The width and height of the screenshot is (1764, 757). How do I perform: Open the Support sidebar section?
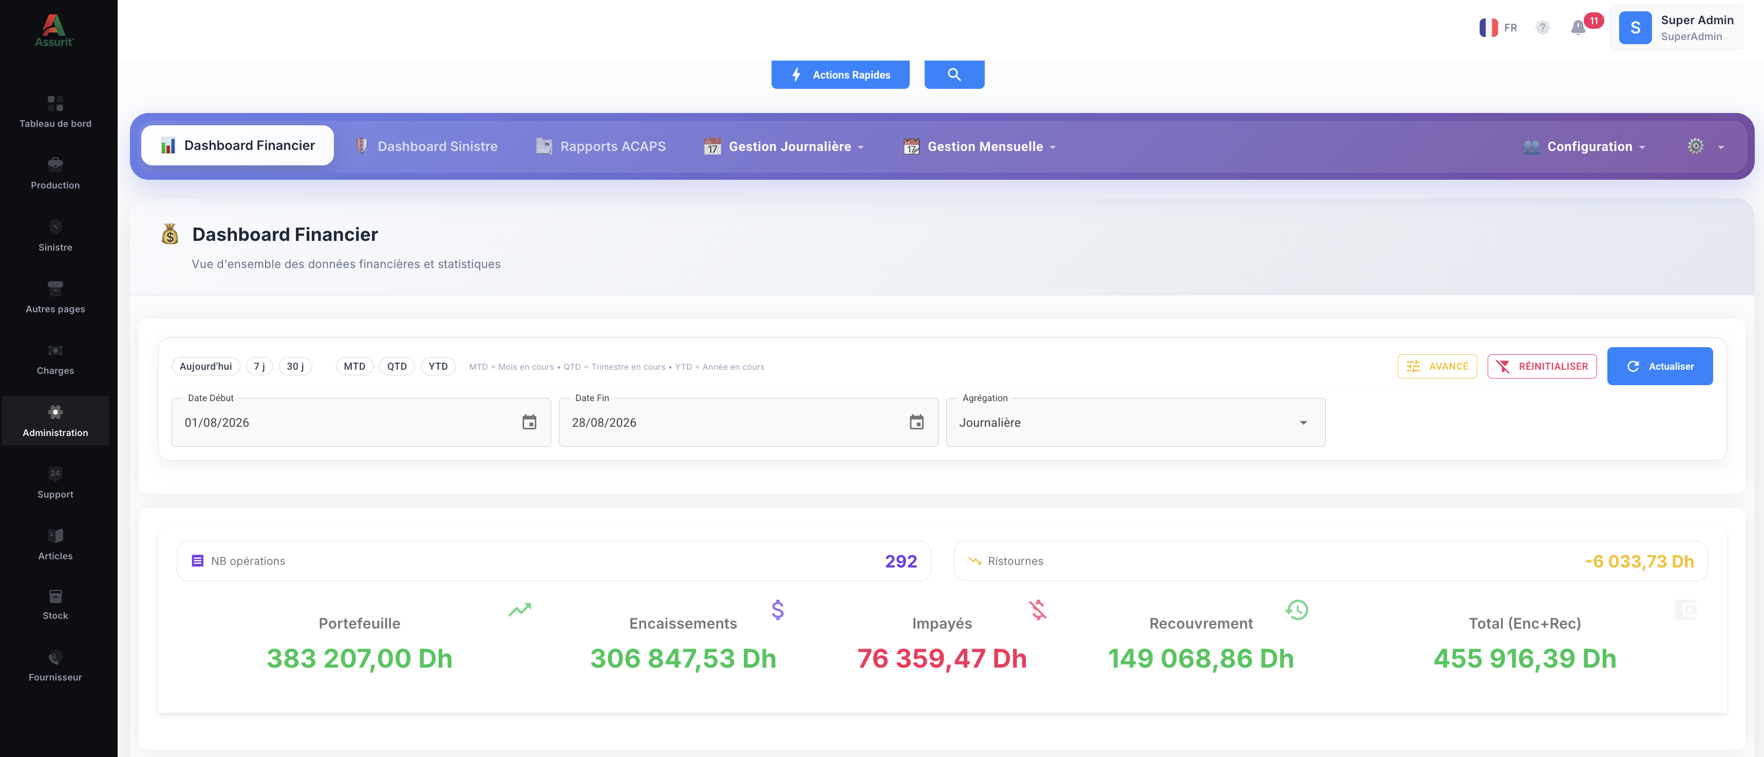(x=55, y=483)
